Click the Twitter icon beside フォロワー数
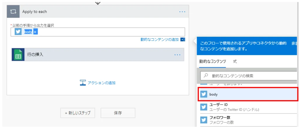Image resolution: width=301 pixels, height=130 pixels. pos(204,120)
